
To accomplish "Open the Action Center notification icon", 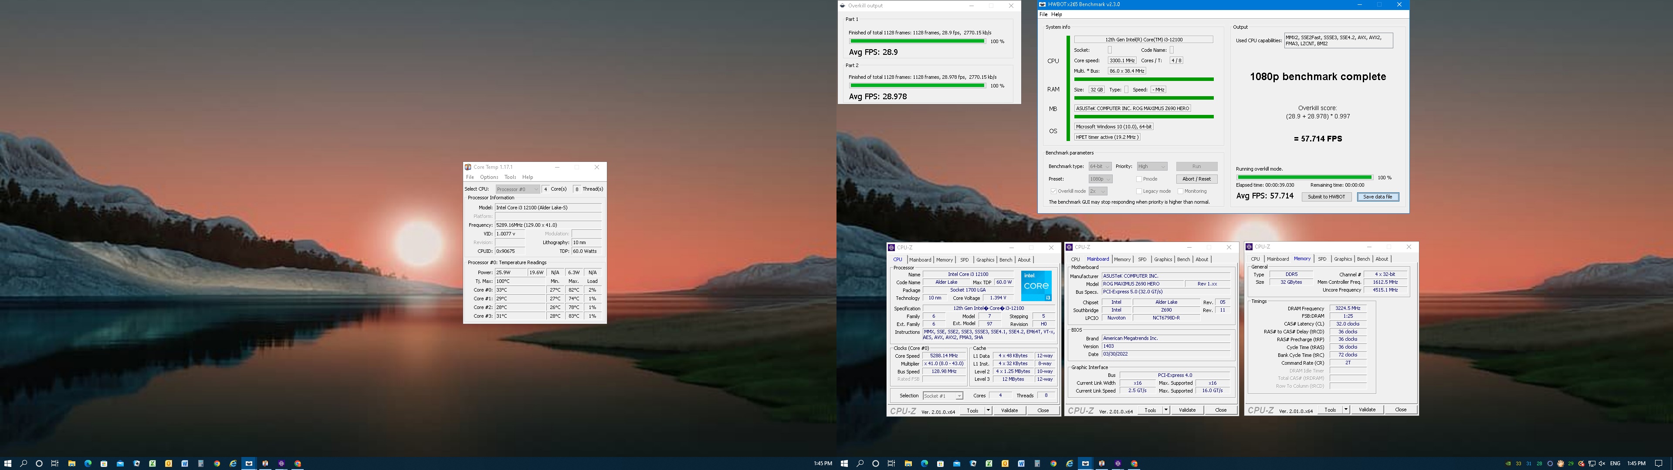I will (1659, 463).
